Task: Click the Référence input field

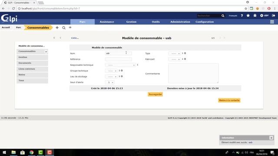Action: [119, 59]
